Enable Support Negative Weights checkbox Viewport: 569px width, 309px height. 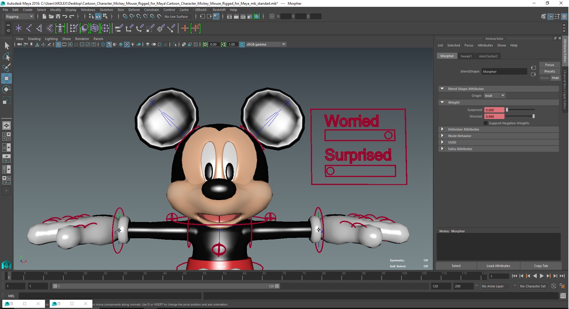(486, 123)
